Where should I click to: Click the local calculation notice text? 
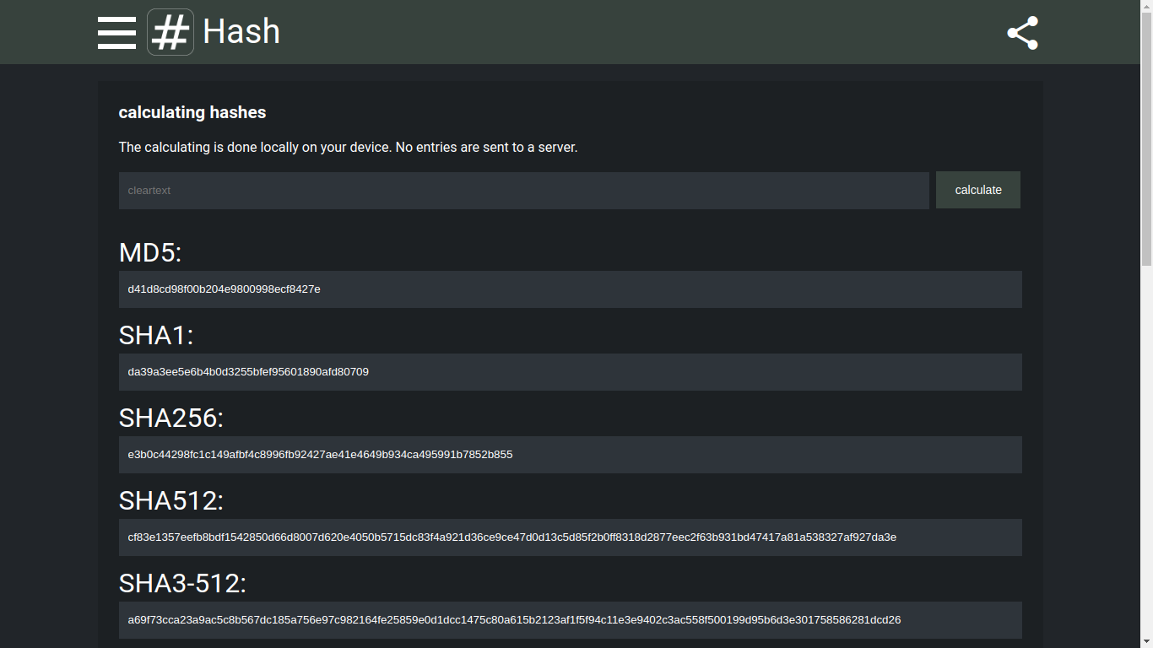pyautogui.click(x=348, y=147)
